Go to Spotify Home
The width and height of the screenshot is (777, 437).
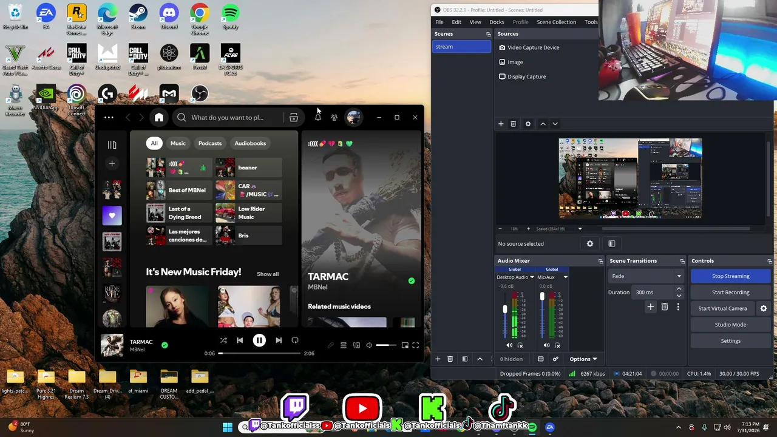[x=158, y=117]
